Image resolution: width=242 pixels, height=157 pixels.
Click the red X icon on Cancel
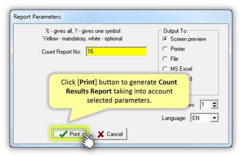pos(101,134)
